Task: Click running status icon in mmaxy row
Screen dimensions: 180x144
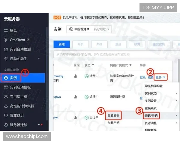Action: [x=86, y=76]
